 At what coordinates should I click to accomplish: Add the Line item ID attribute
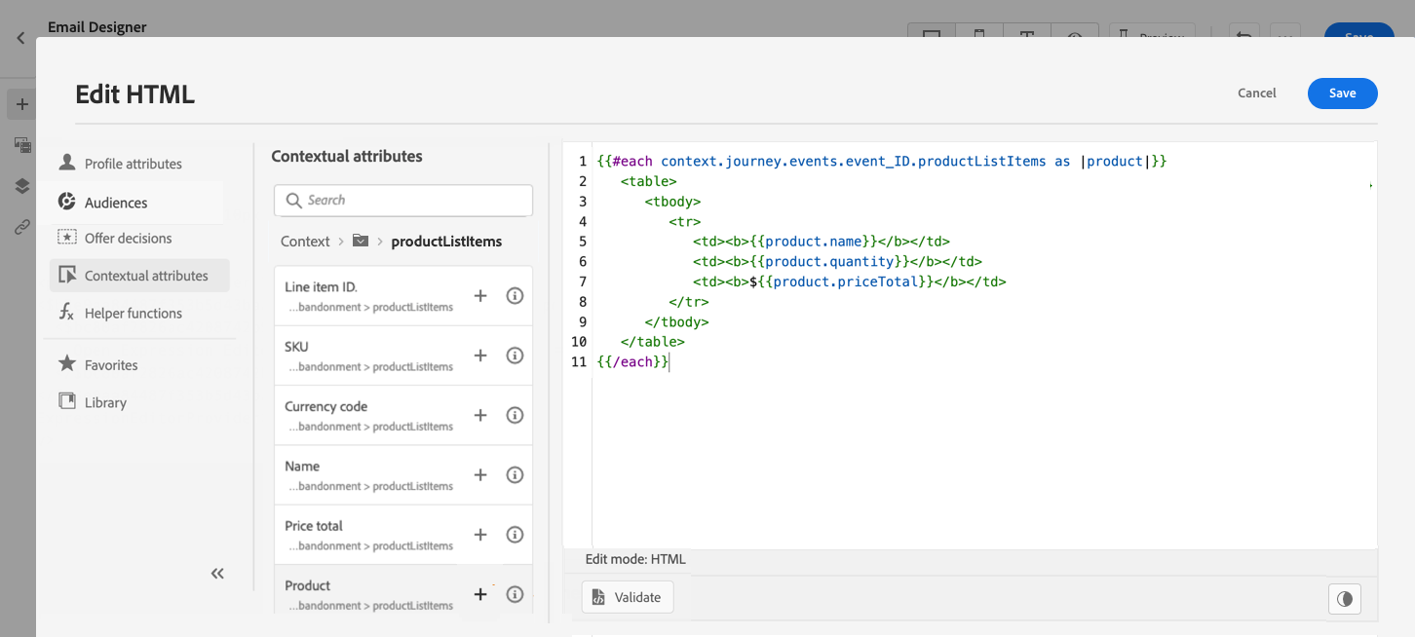[480, 296]
